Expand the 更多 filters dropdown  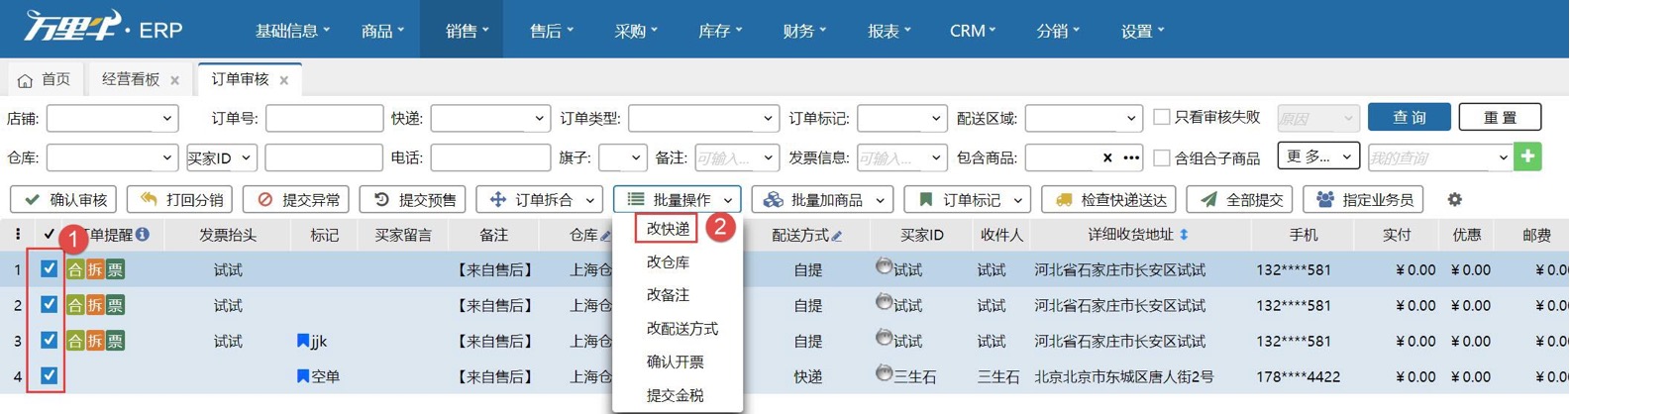[1318, 156]
